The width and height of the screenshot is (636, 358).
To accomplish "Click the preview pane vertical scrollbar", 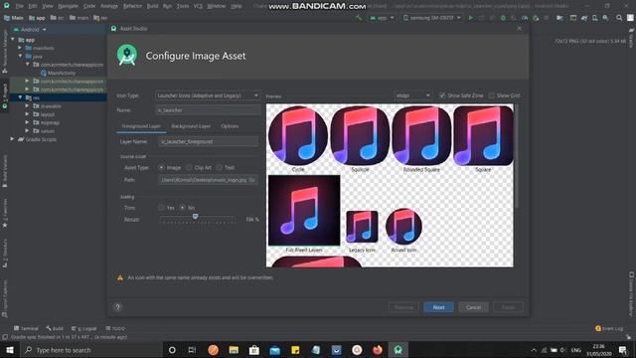I will click(517, 157).
